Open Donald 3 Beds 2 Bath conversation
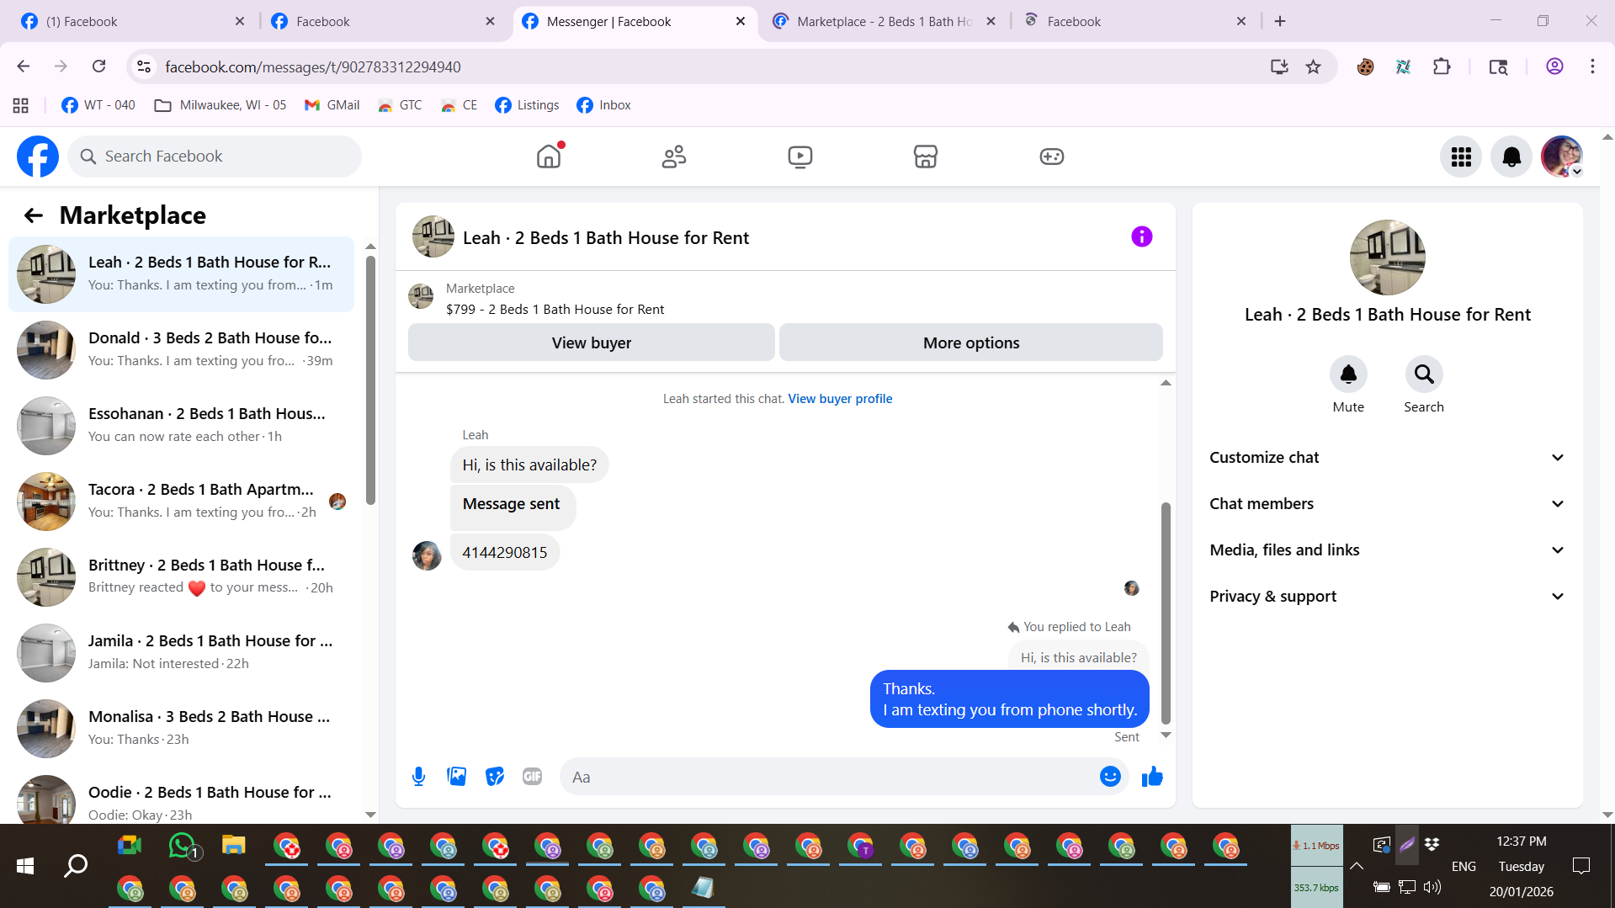1615x908 pixels. click(181, 349)
